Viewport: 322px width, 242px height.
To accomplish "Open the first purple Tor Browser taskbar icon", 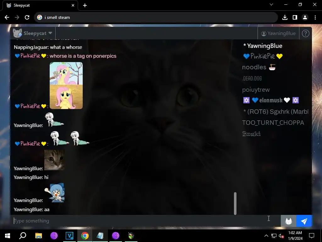I will (54, 236).
